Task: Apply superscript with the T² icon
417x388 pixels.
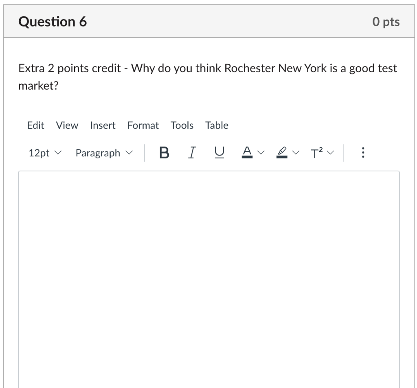Action: tap(318, 153)
